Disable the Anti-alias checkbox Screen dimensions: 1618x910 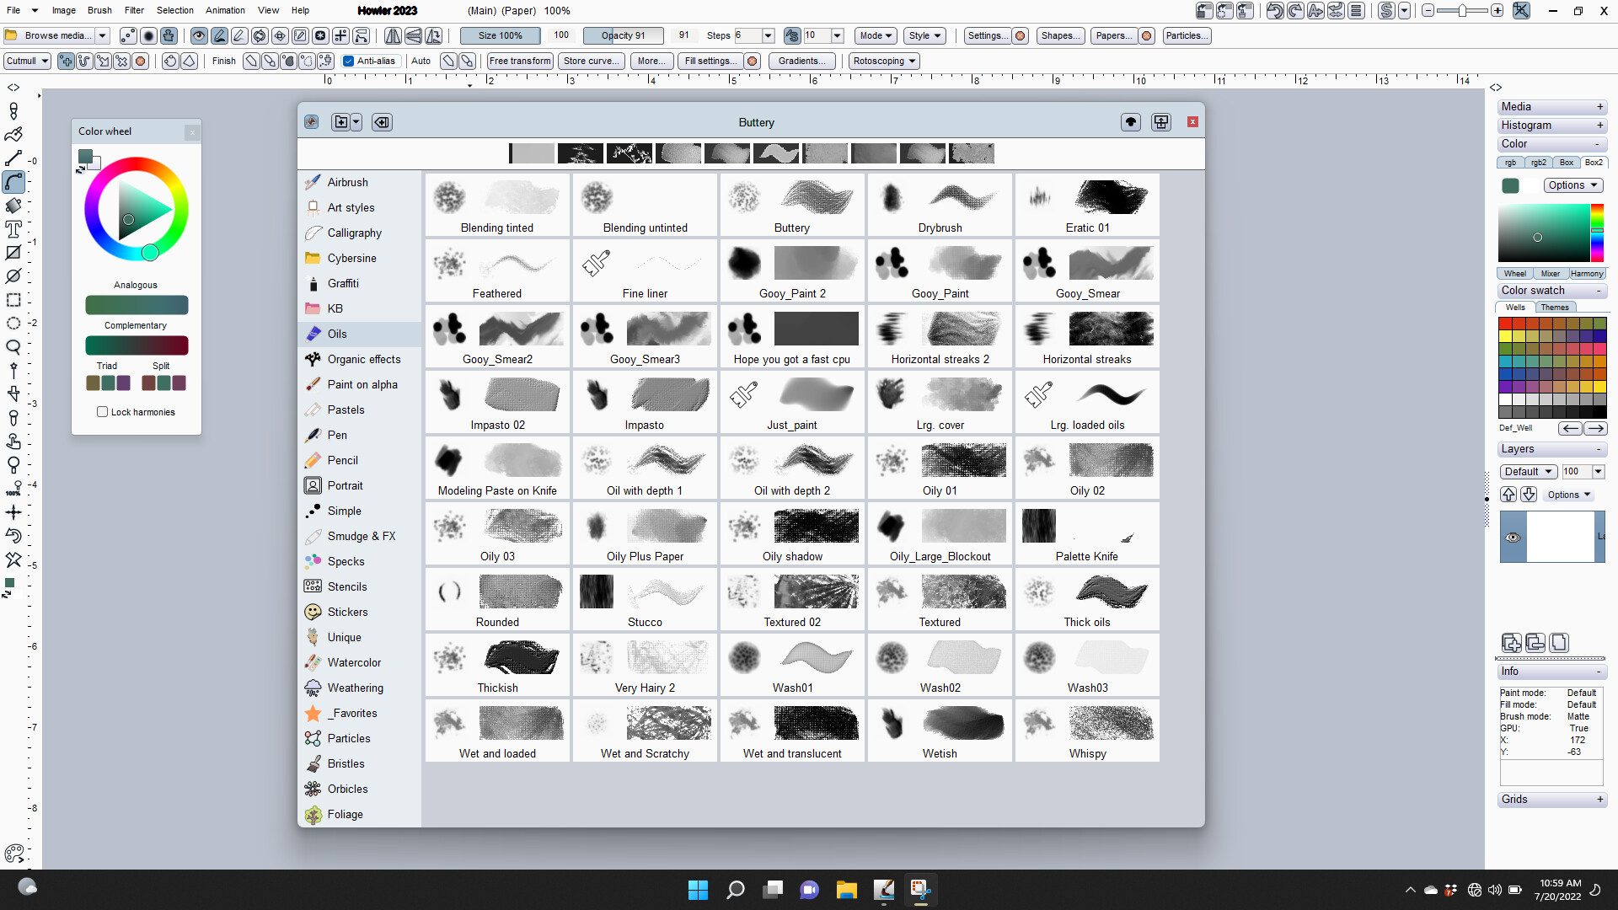348,61
